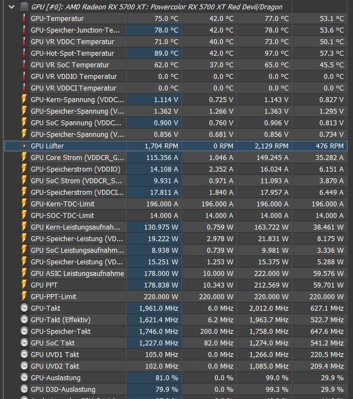Click lightning icon beside GPU SoC Strom

(24, 180)
